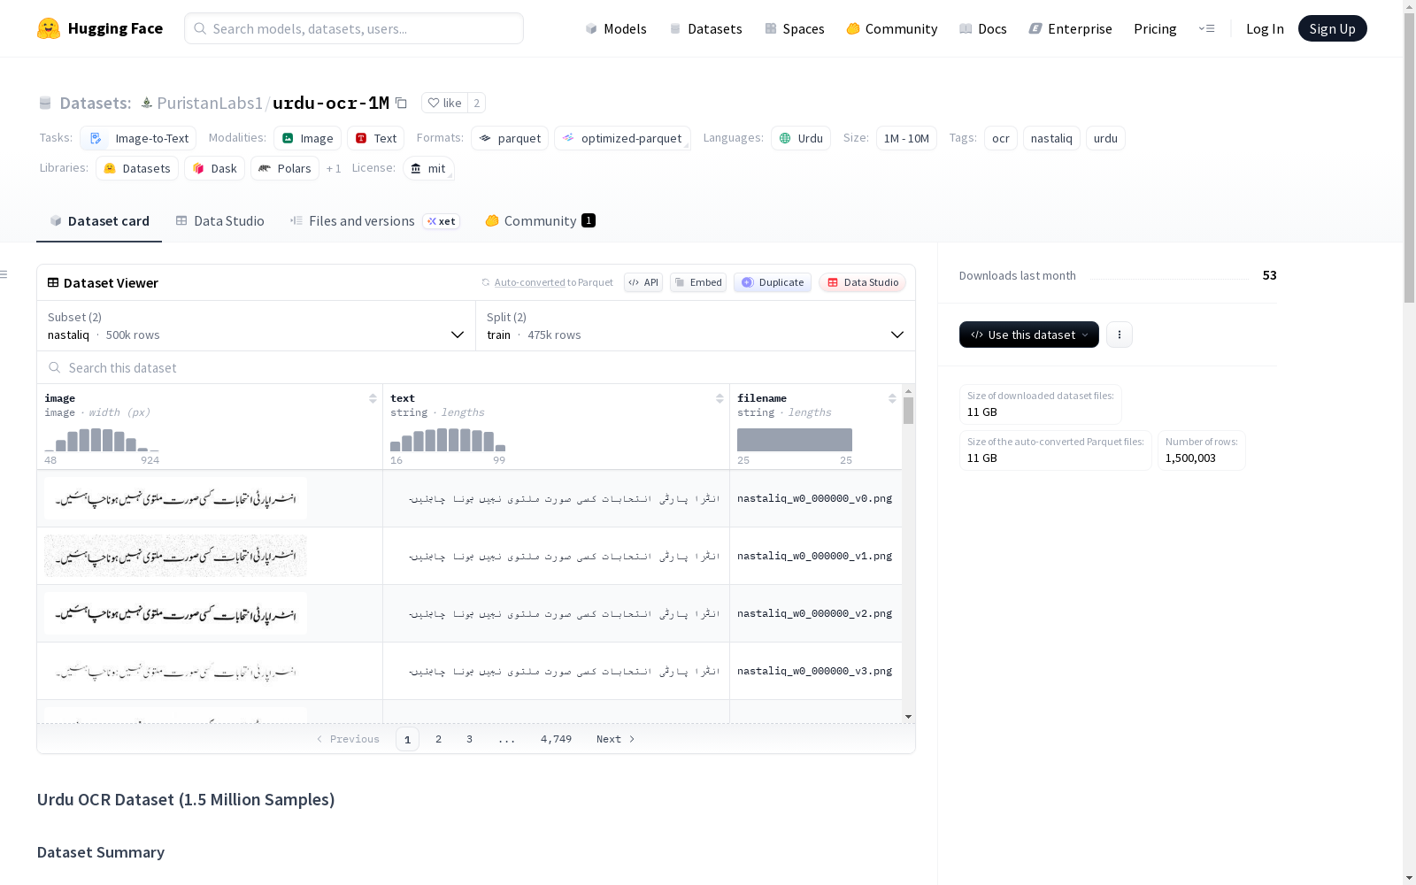Sort the filename column with its sort arrows
The width and height of the screenshot is (1416, 885).
point(892,398)
